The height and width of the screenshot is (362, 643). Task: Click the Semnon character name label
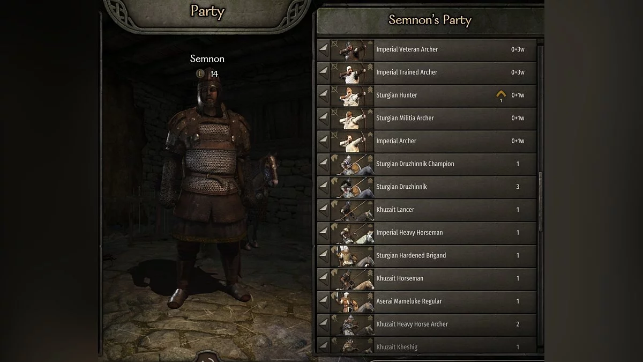coord(207,58)
